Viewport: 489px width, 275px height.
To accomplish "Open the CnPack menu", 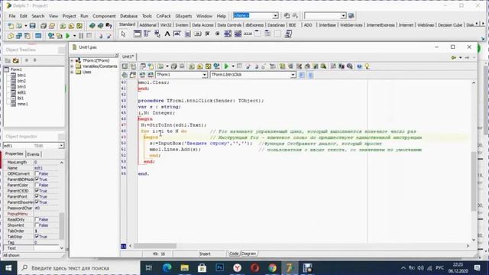I will point(164,16).
